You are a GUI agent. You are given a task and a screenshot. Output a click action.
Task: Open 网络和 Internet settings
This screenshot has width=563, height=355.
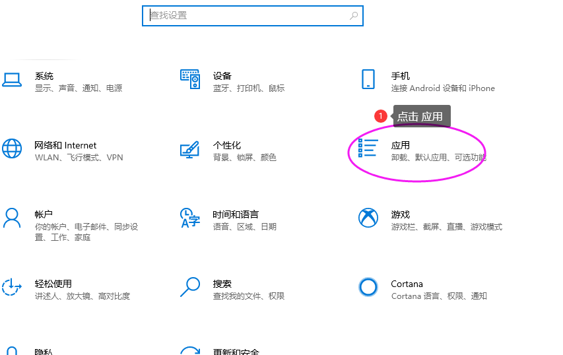[x=66, y=145]
